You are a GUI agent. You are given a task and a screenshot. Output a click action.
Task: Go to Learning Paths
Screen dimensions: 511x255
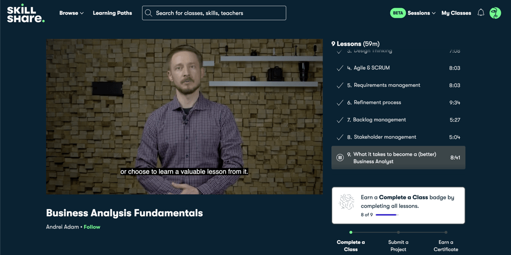point(112,13)
